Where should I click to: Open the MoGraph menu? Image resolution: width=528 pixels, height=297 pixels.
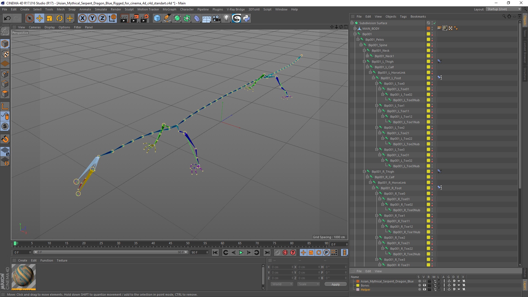[169, 9]
